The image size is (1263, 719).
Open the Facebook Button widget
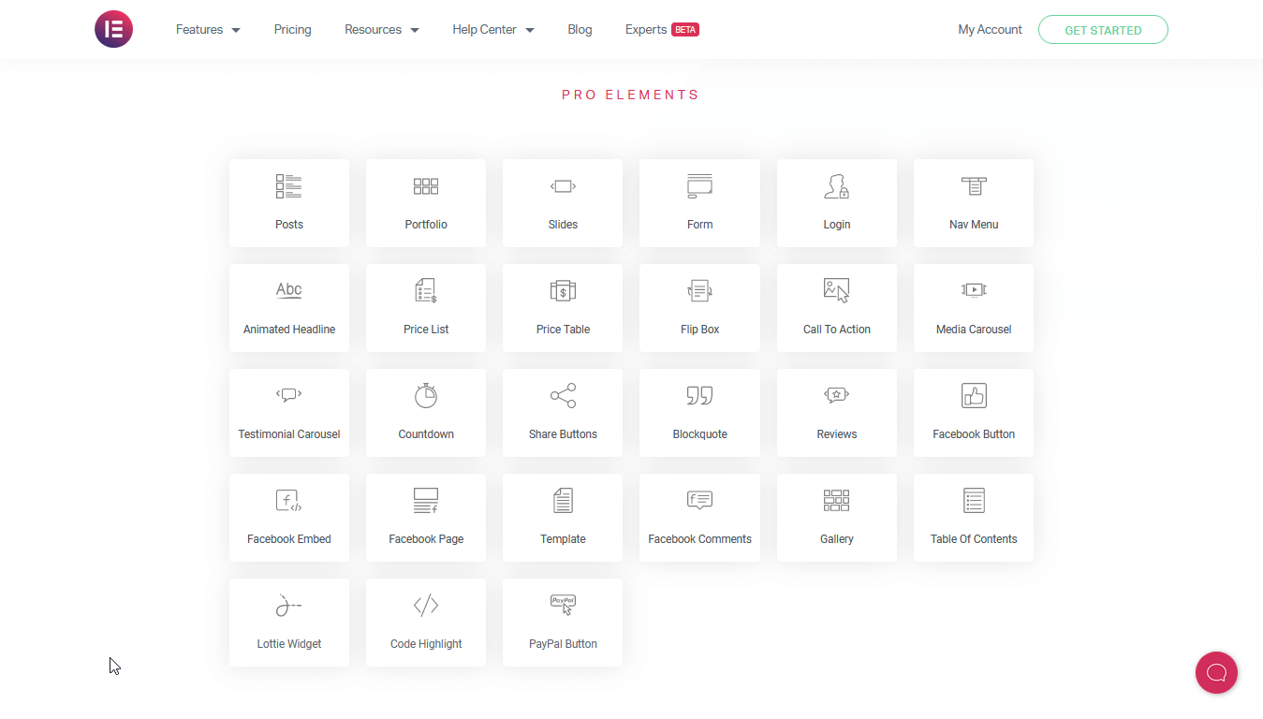pos(973,396)
